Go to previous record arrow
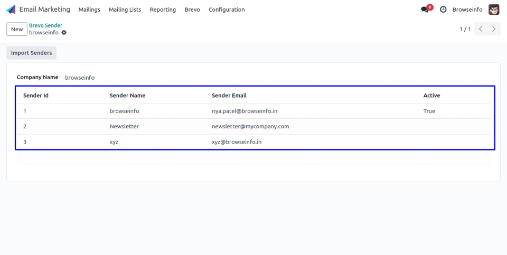This screenshot has height=255, width=507. 481,29
